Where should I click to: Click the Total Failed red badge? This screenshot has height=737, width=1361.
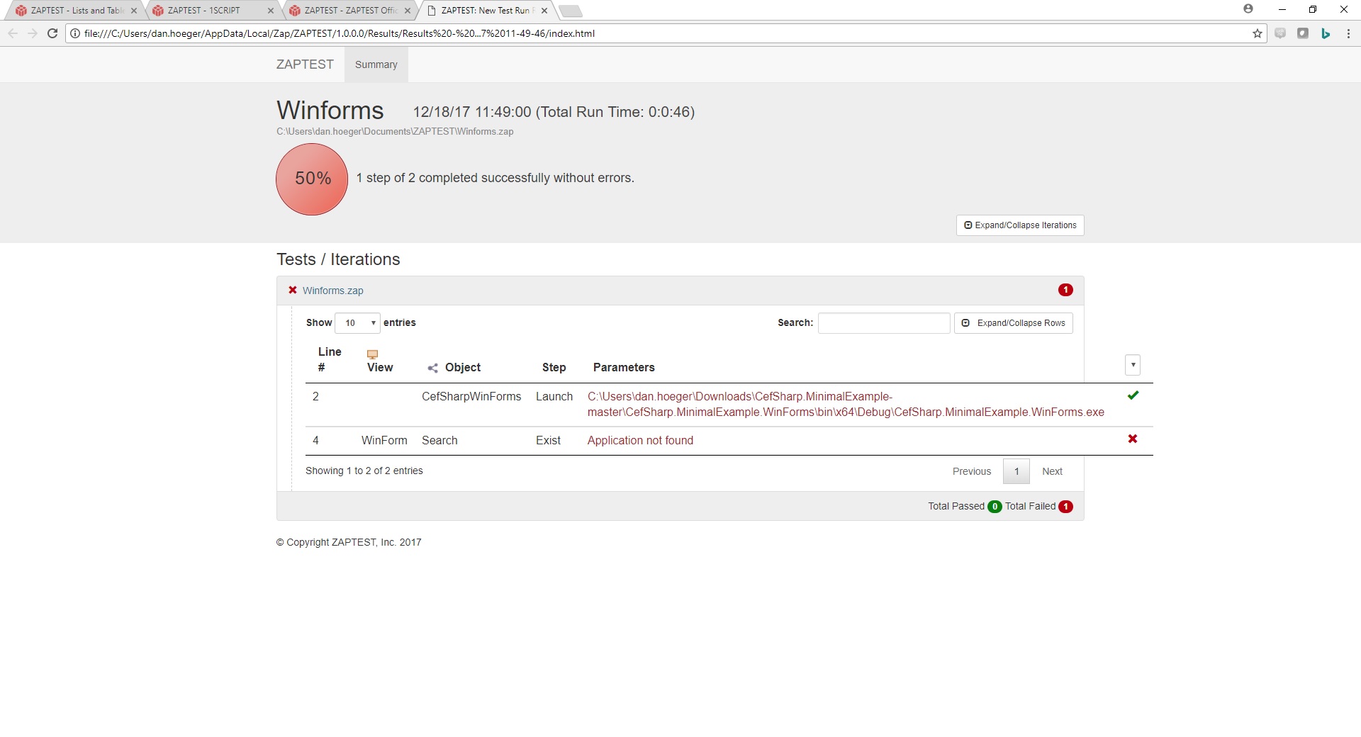pos(1065,507)
